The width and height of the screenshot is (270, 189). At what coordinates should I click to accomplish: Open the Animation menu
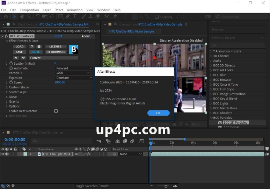coord(74,10)
